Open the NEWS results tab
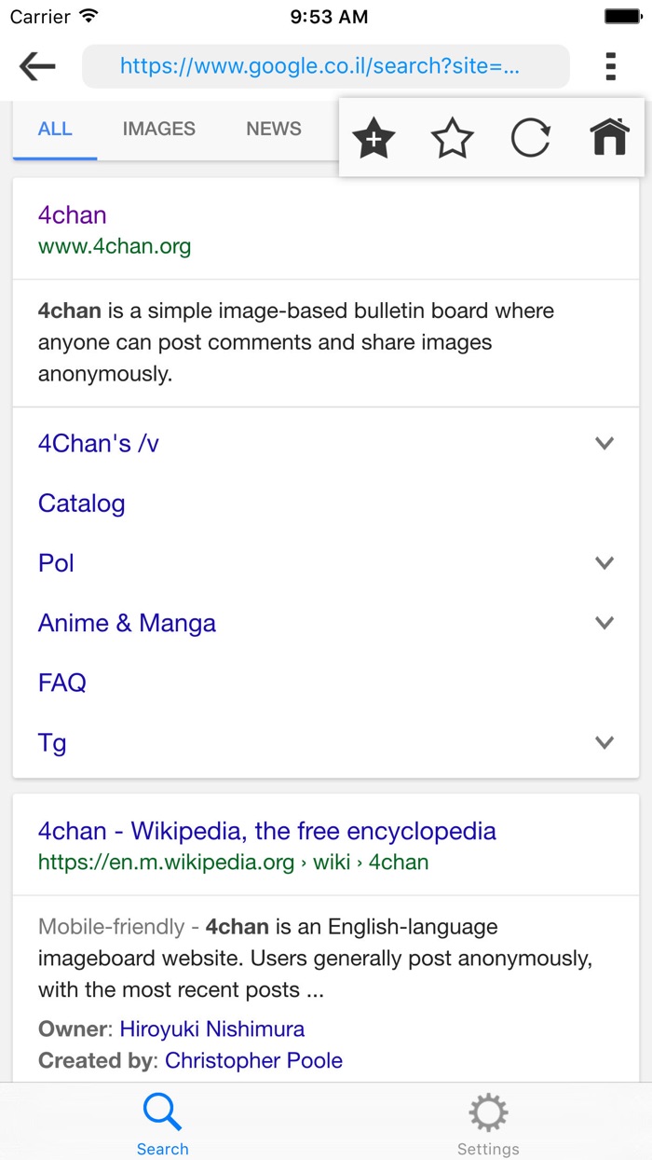The image size is (652, 1160). (273, 129)
